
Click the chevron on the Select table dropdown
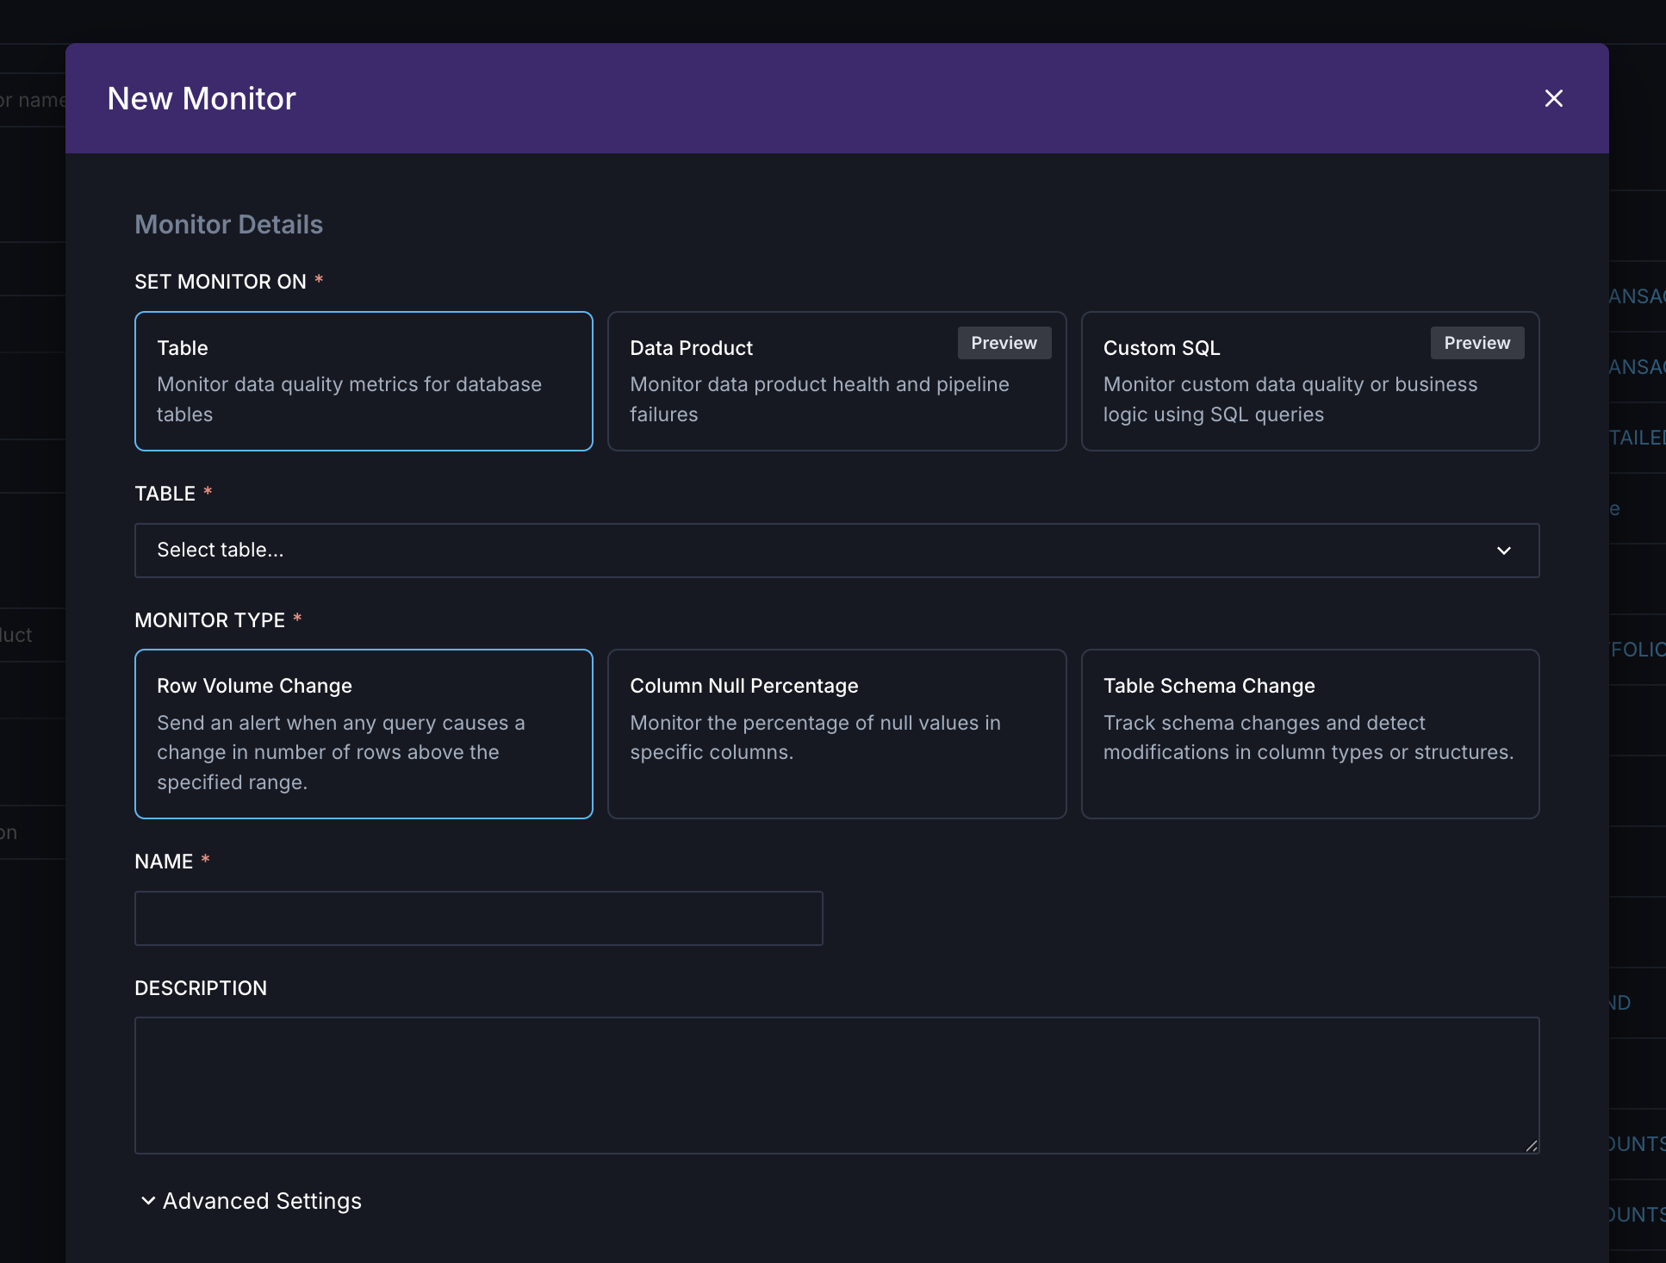pos(1505,551)
